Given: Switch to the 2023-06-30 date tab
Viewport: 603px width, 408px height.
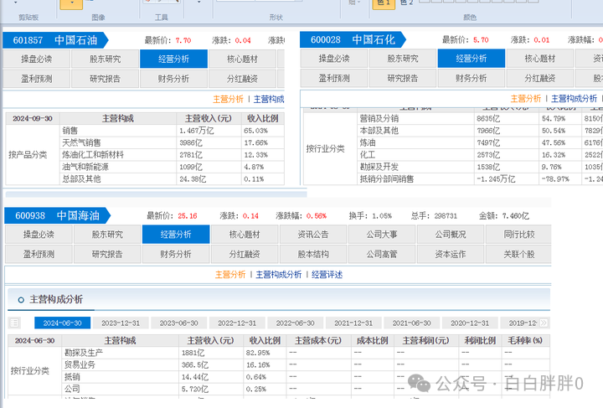Looking at the screenshot, I should click(179, 323).
